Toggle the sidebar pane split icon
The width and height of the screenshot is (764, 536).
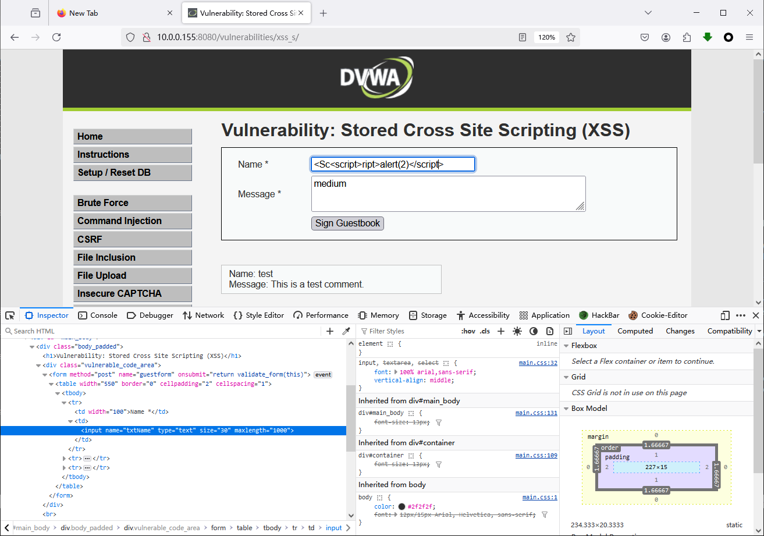tap(568, 331)
